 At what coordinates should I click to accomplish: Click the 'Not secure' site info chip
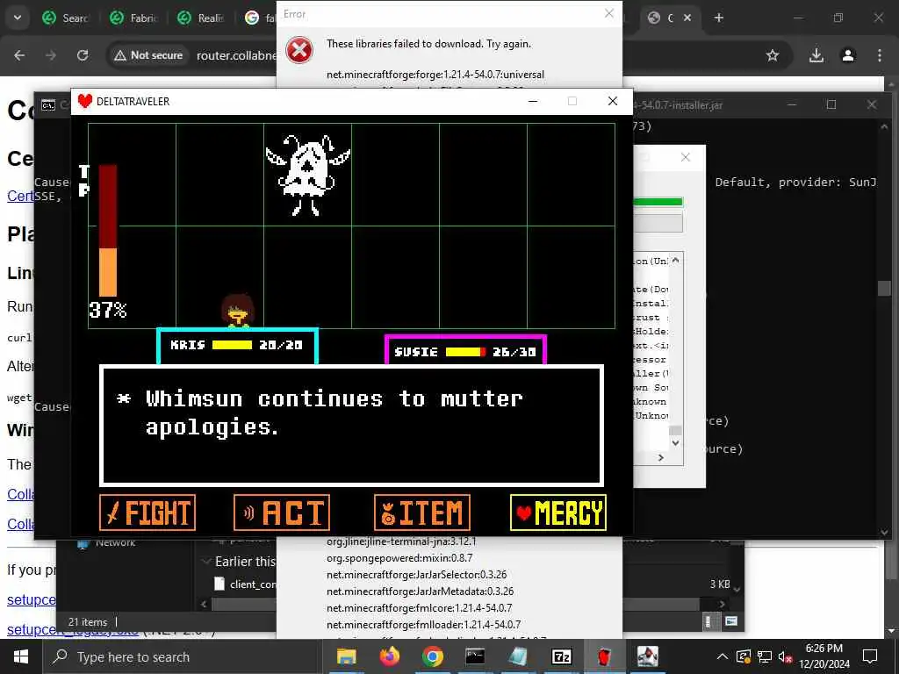click(147, 55)
